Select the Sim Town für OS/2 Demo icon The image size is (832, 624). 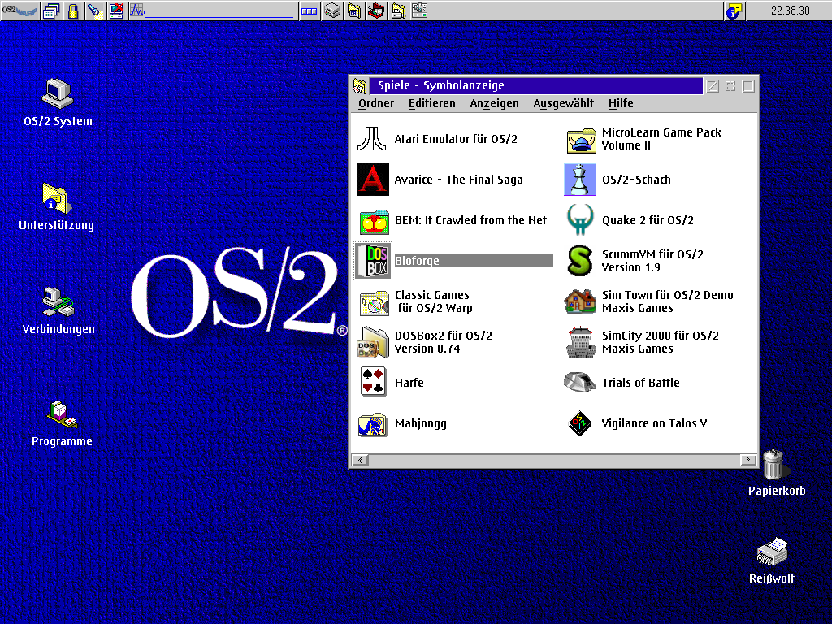tap(580, 301)
